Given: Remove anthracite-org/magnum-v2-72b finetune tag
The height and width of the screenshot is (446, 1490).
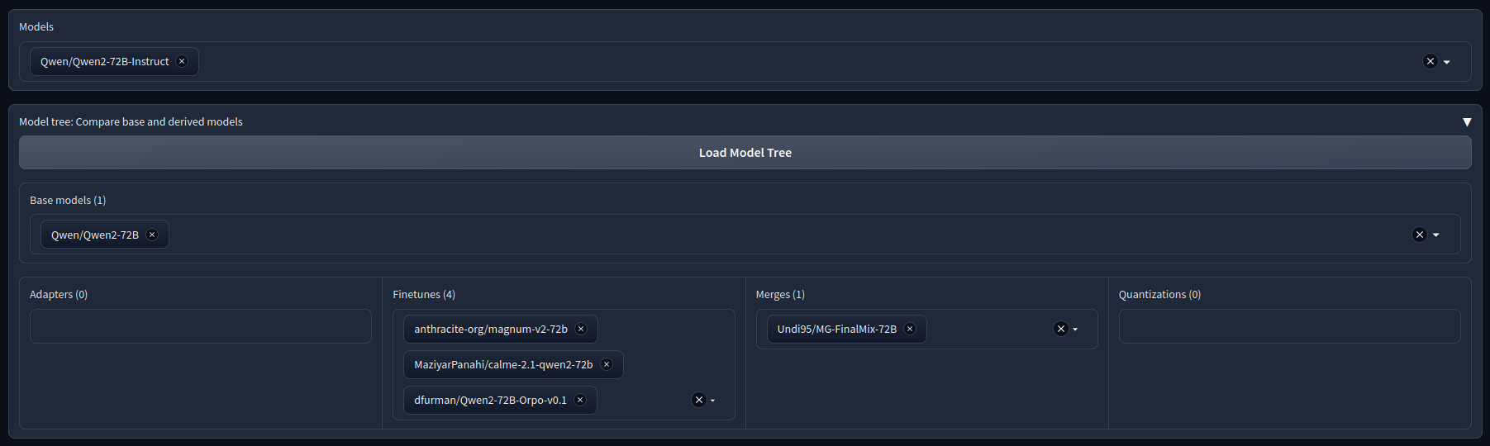Looking at the screenshot, I should pos(581,329).
